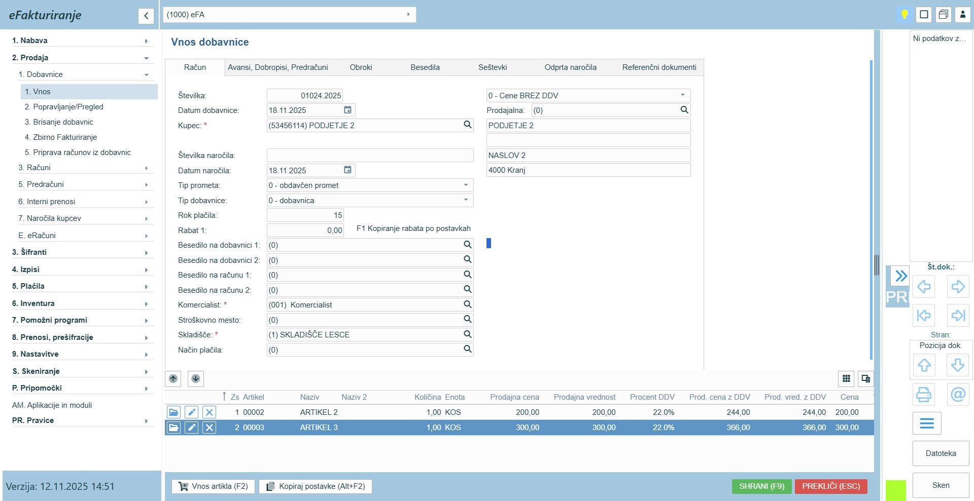The height and width of the screenshot is (501, 974).
Task: Click the edit pencil icon for ARTIKEL 2
Action: coord(191,412)
